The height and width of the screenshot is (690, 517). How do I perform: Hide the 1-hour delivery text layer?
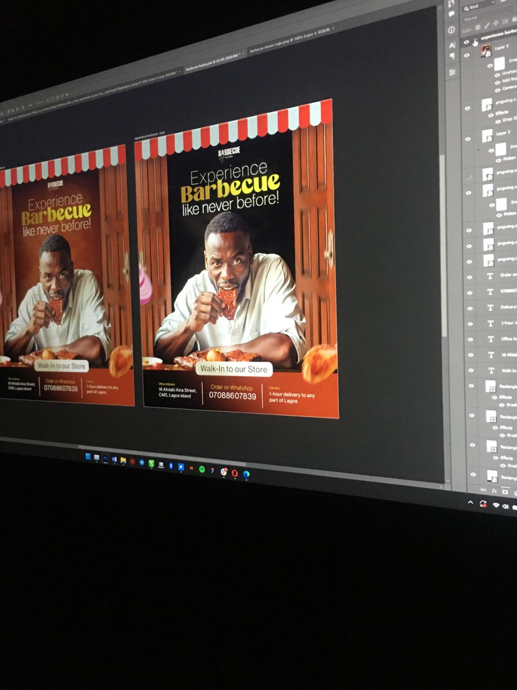[470, 324]
